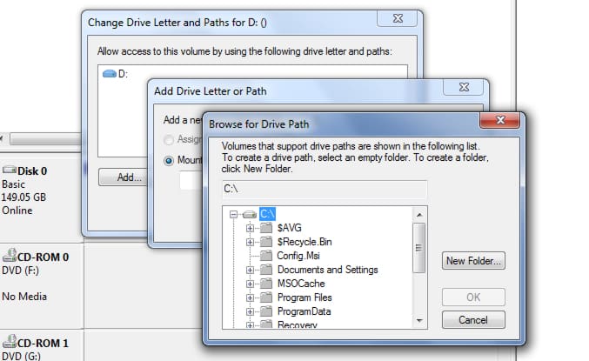Image resolution: width=589 pixels, height=361 pixels.
Task: Click the Config.Msi folder icon
Action: 266,256
